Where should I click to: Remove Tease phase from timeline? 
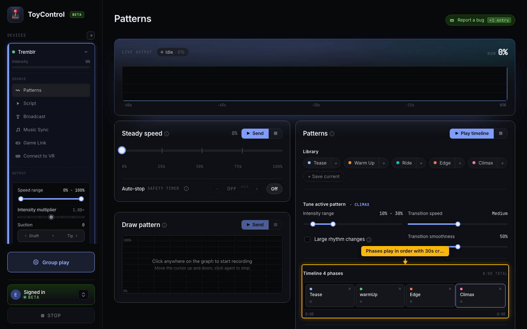350,289
